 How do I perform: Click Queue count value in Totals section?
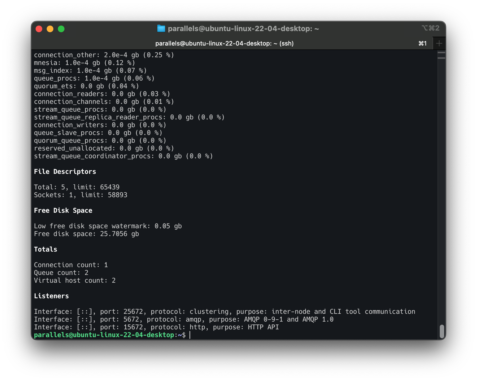pos(86,272)
